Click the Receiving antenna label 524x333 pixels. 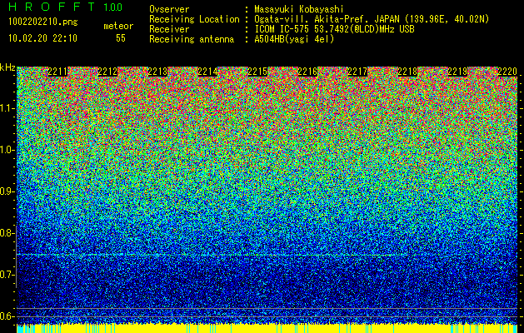pyautogui.click(x=192, y=39)
